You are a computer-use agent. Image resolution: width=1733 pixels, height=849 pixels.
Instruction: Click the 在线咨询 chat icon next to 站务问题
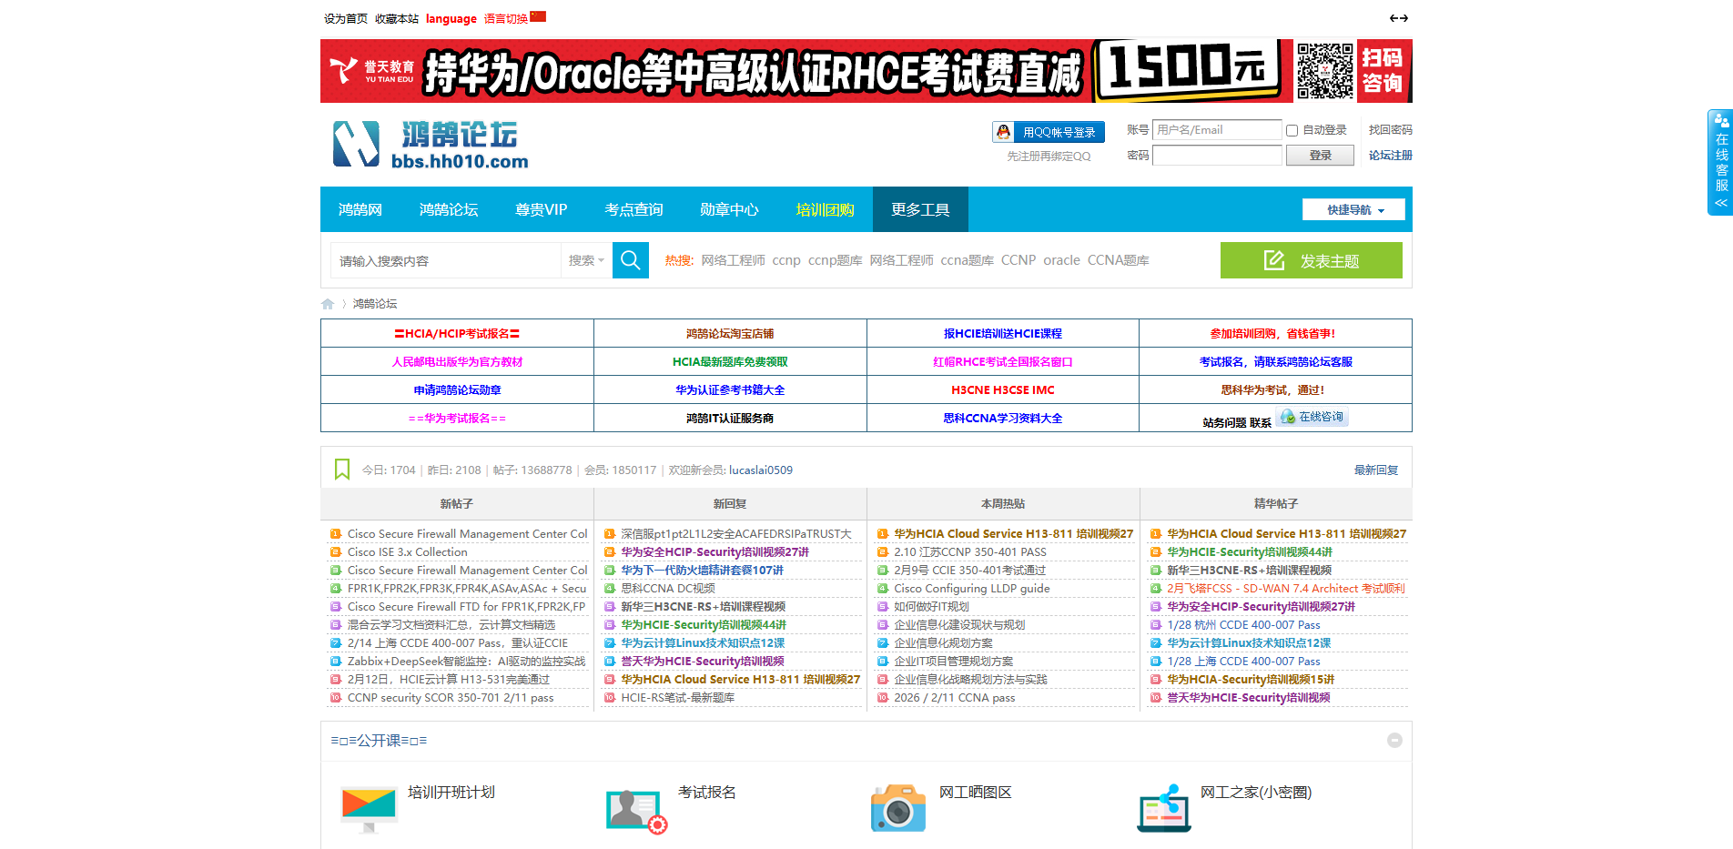[x=1287, y=417]
